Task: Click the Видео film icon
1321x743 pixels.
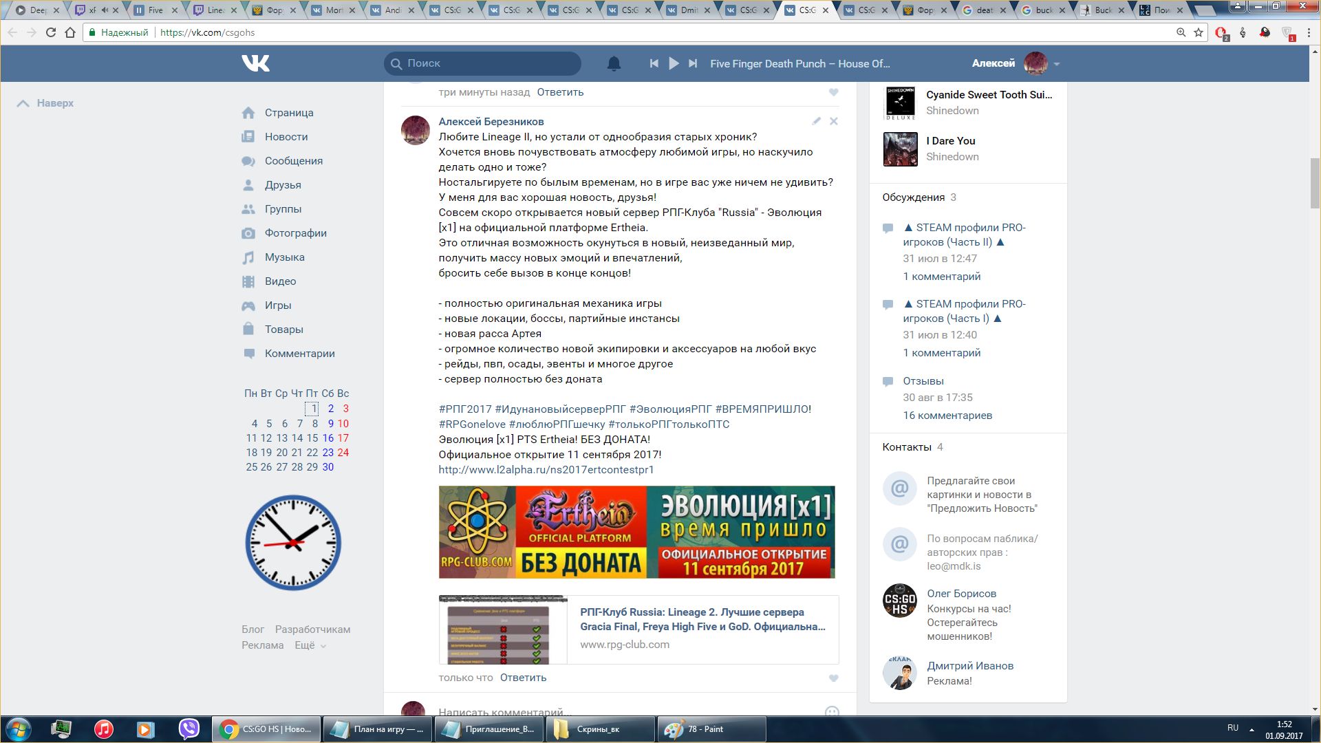Action: tap(248, 281)
